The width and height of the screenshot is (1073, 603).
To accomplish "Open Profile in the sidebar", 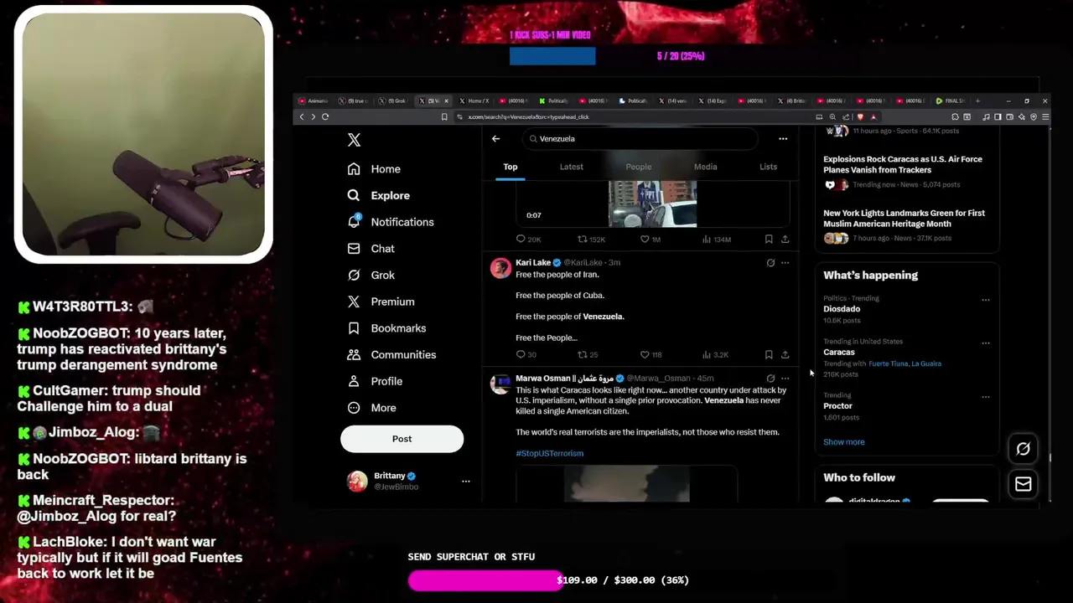I will [376, 381].
